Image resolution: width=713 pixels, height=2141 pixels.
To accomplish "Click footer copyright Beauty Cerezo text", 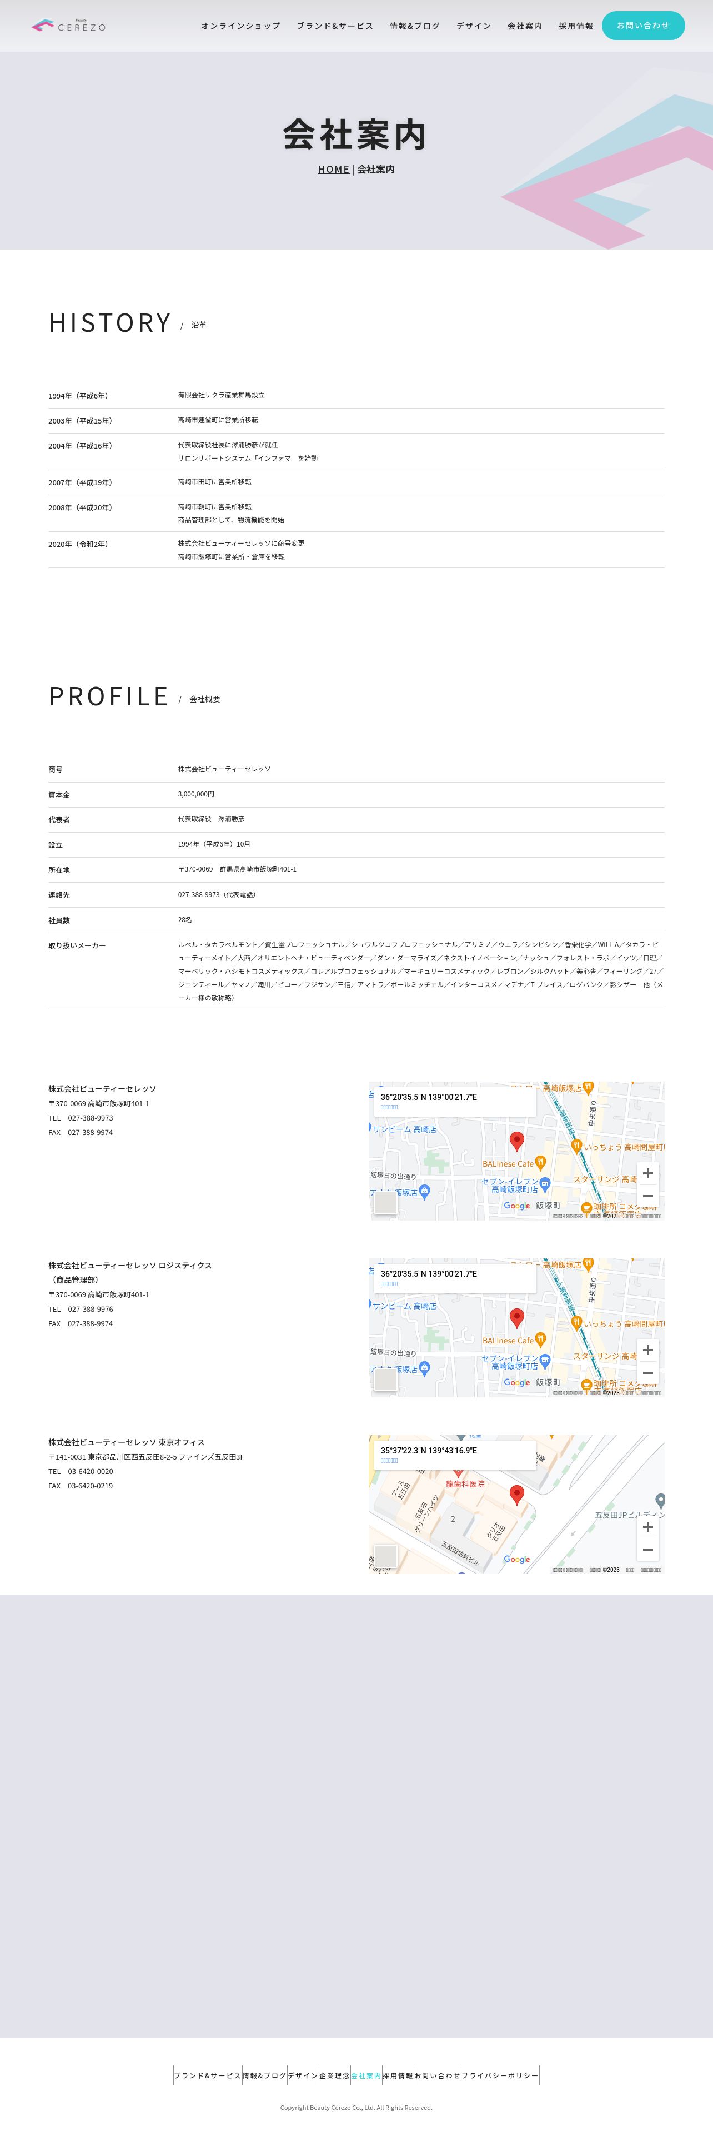I will pyautogui.click(x=356, y=2107).
